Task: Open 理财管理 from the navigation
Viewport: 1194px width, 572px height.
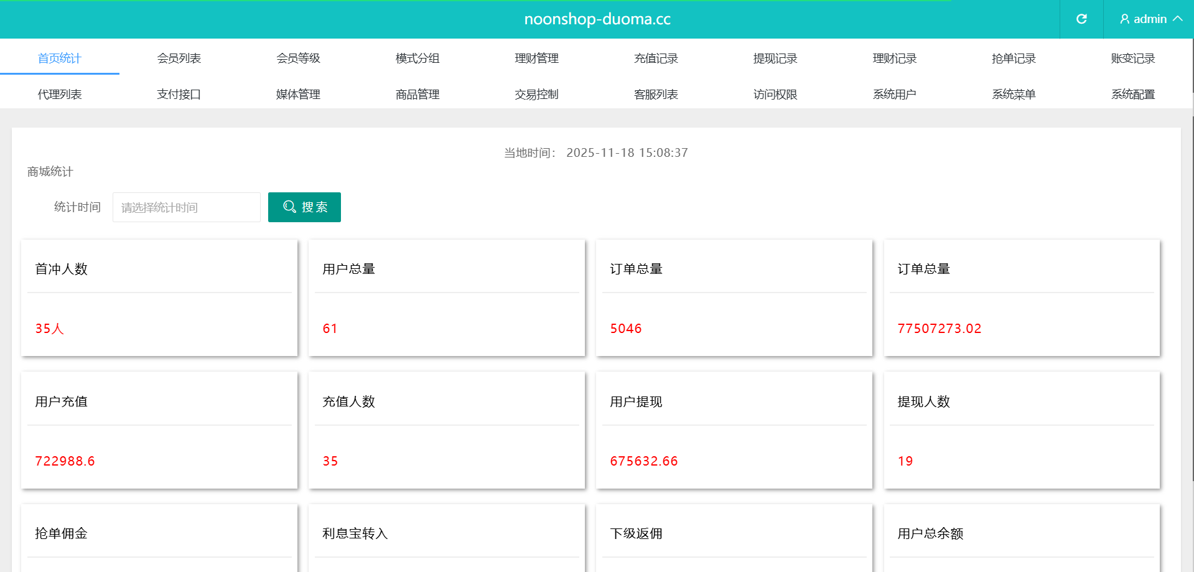Action: tap(536, 59)
